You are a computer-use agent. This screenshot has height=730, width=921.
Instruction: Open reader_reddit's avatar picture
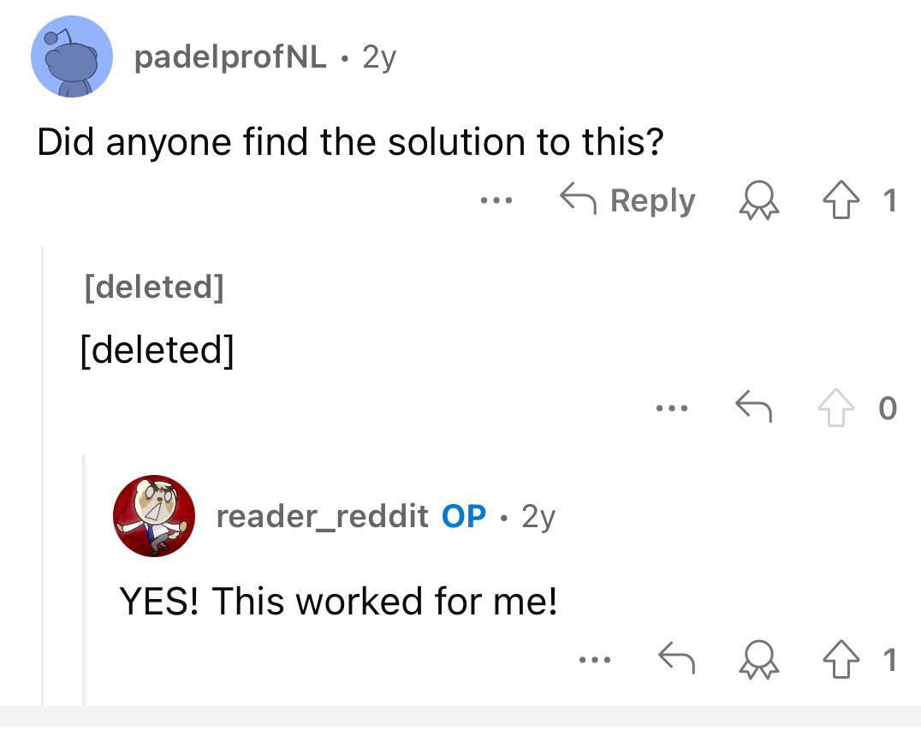coord(154,516)
